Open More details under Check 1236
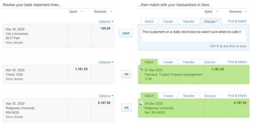Viewport: 260px width, 126px height. [x=14, y=79]
